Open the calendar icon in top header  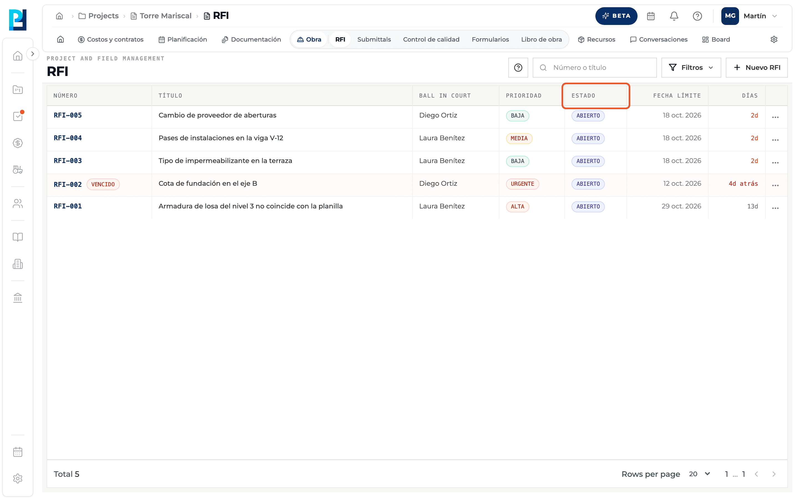click(x=650, y=16)
